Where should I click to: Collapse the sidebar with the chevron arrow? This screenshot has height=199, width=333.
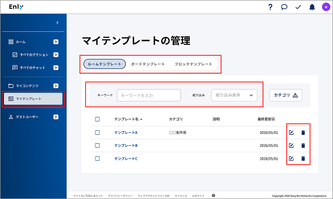57,22
